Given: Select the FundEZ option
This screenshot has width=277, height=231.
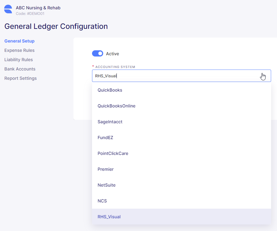Looking at the screenshot, I should (182, 138).
